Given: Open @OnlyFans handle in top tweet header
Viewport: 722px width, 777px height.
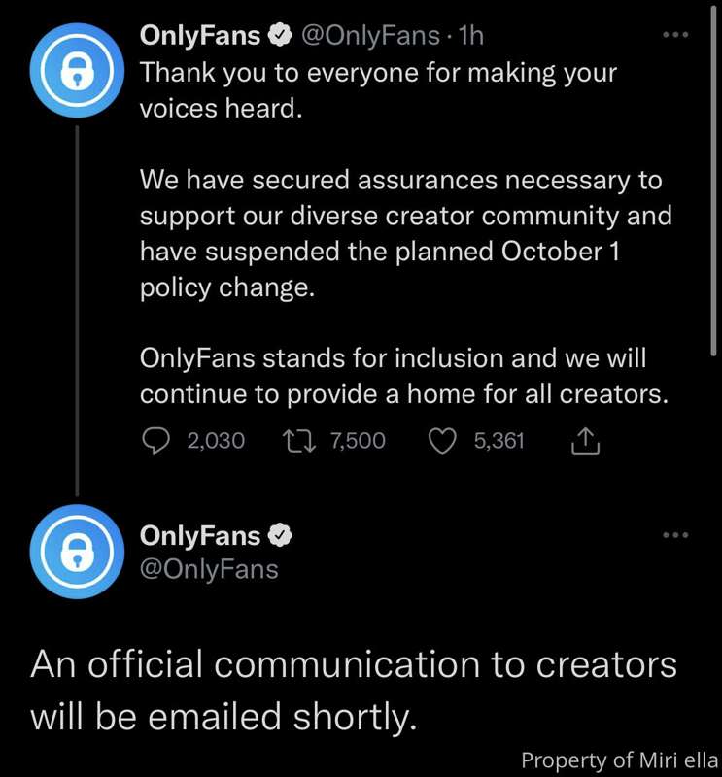Looking at the screenshot, I should point(370,36).
